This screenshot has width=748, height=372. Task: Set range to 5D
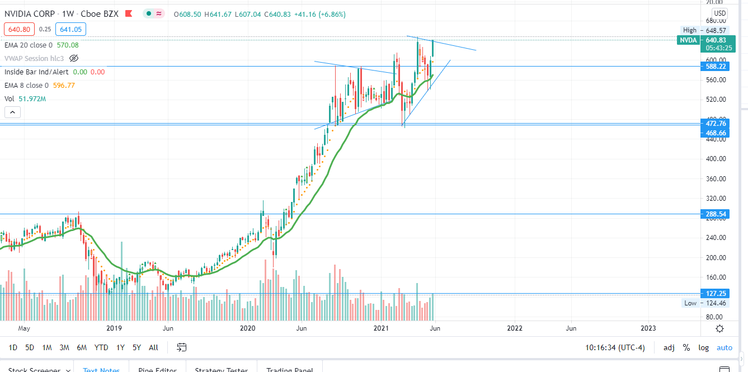[x=30, y=347]
